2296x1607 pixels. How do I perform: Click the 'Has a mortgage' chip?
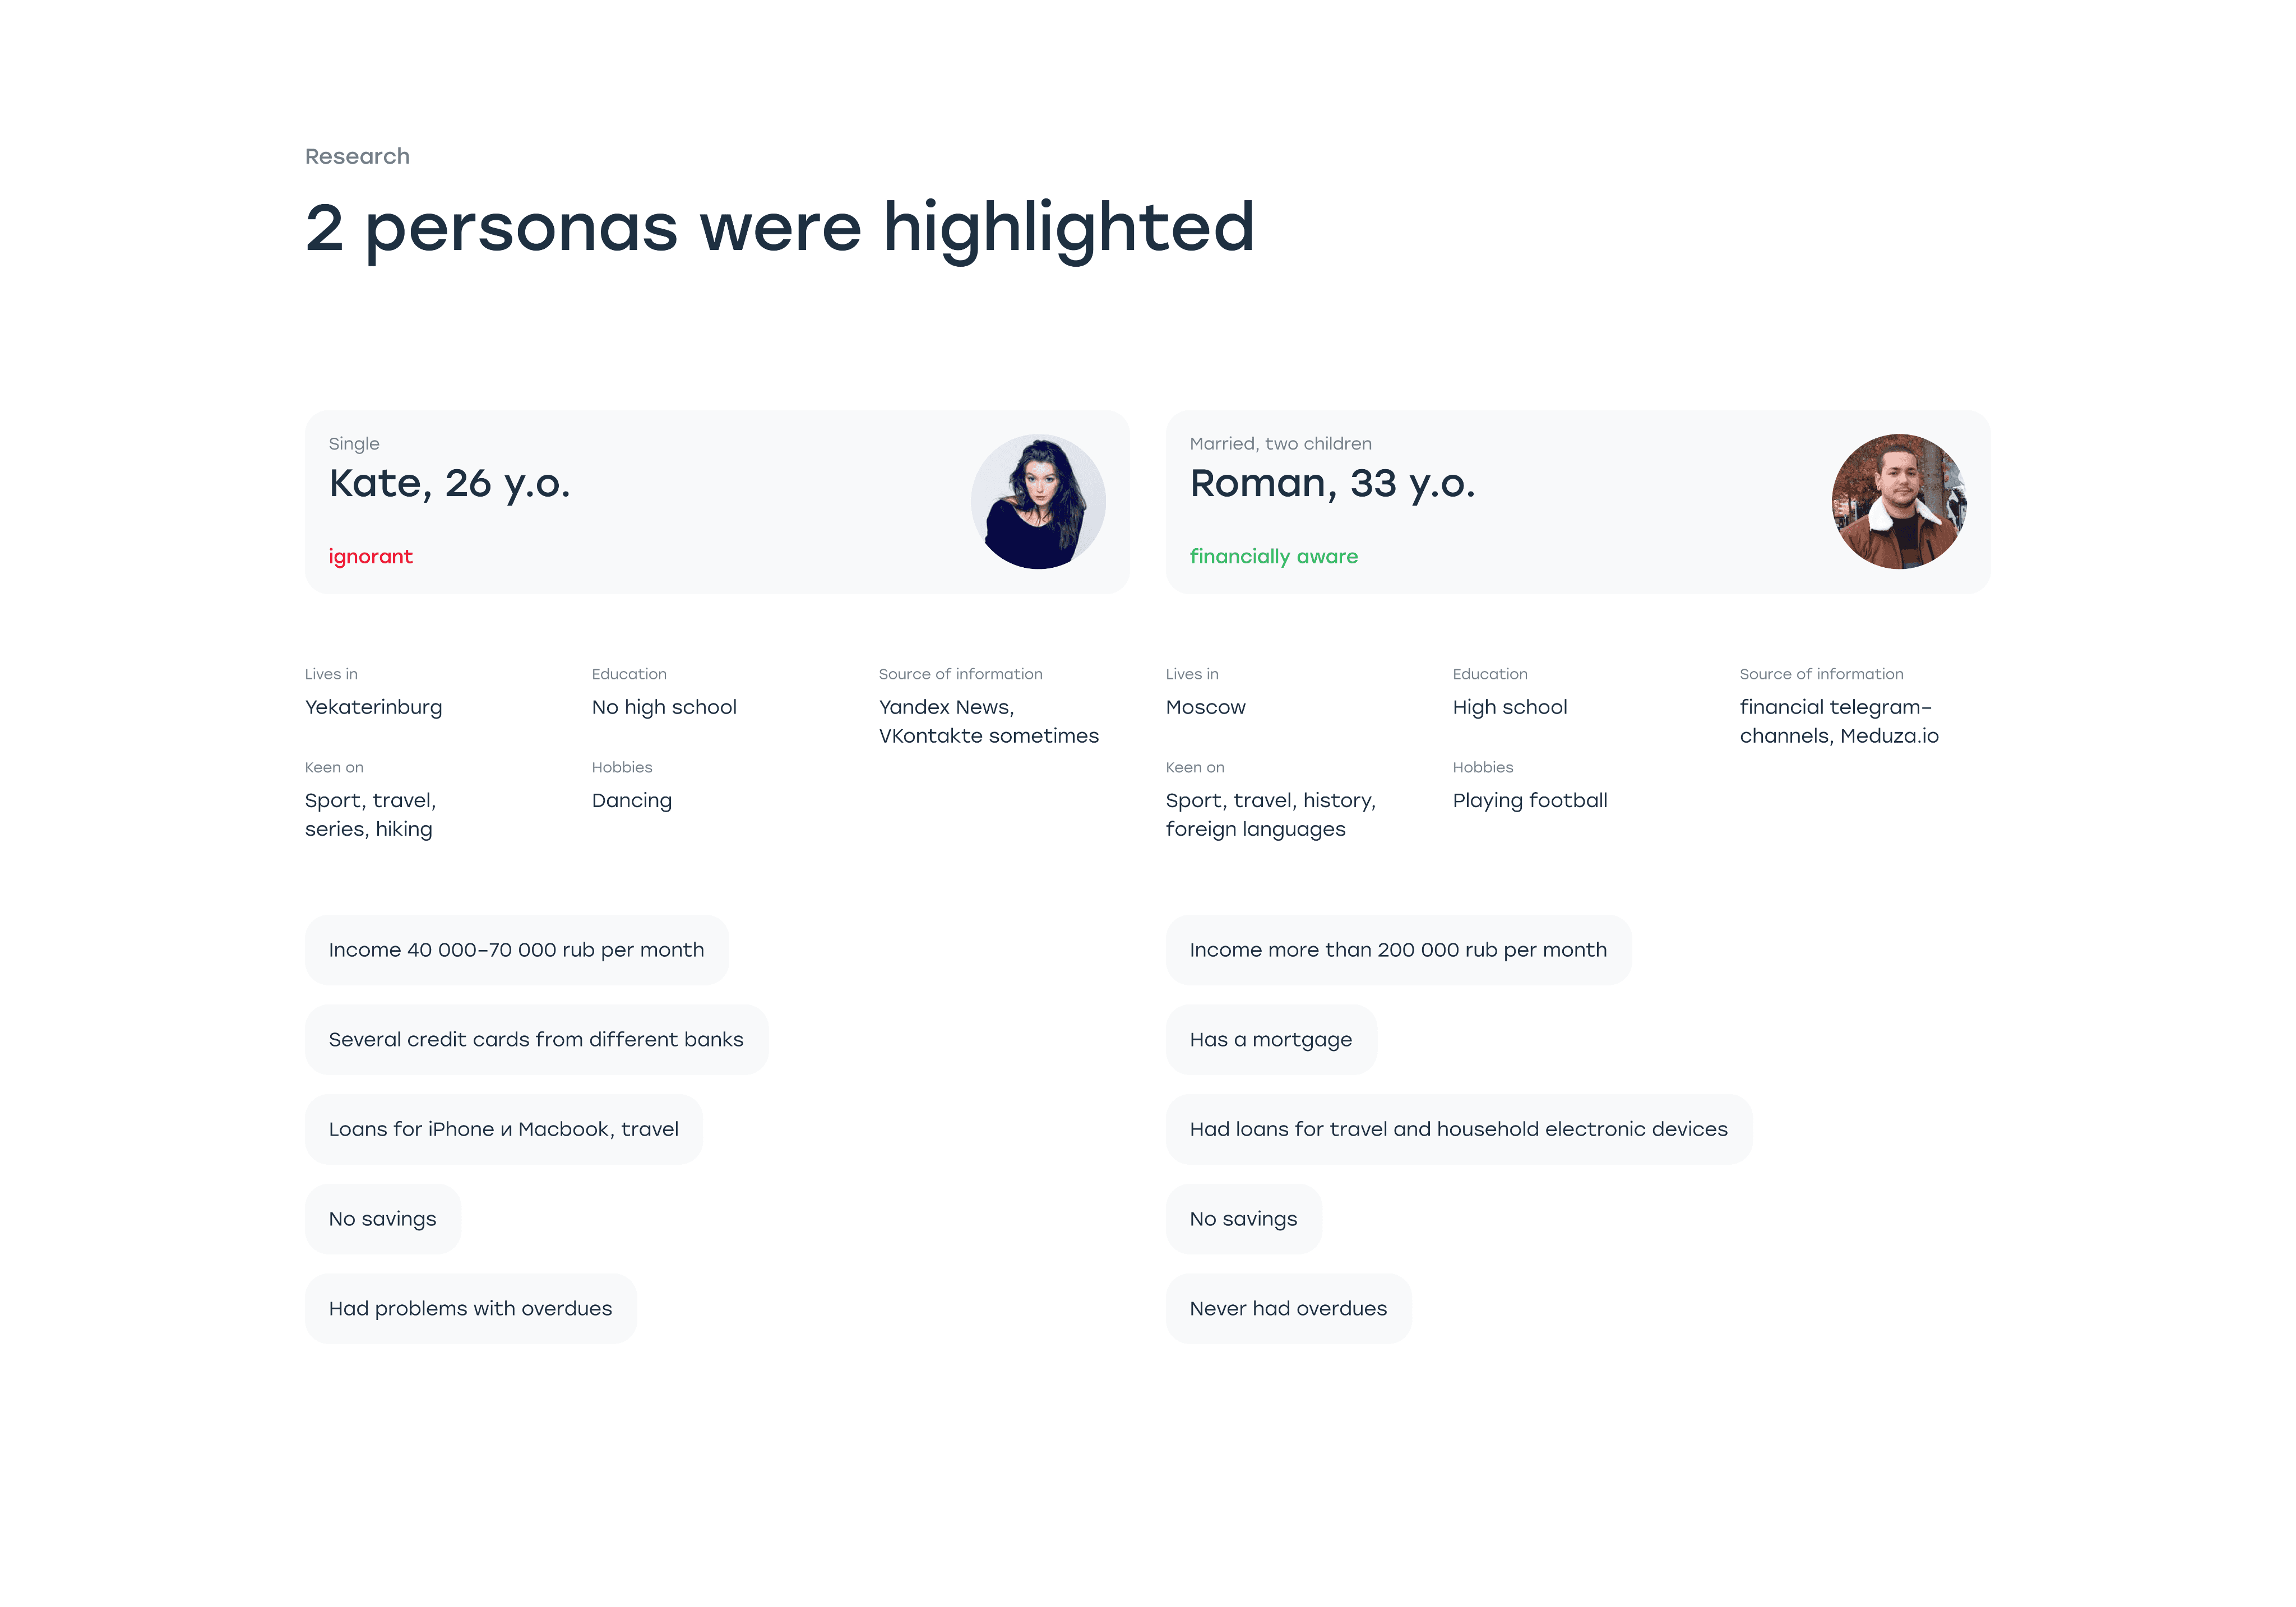[x=1271, y=1040]
